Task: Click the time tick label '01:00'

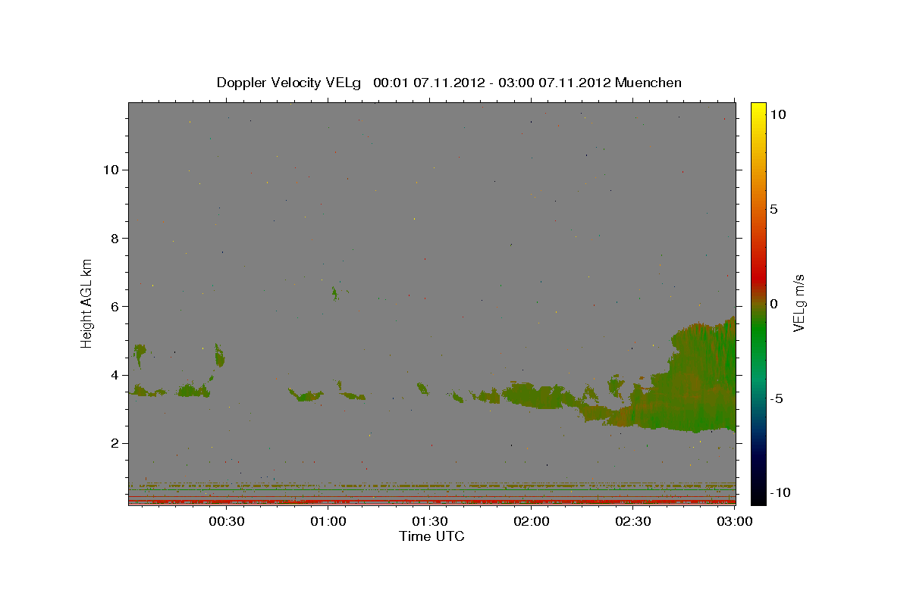Action: click(330, 521)
